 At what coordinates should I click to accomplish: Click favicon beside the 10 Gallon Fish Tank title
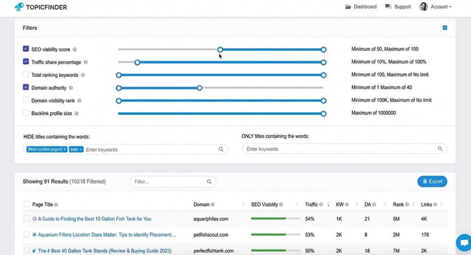click(x=34, y=219)
